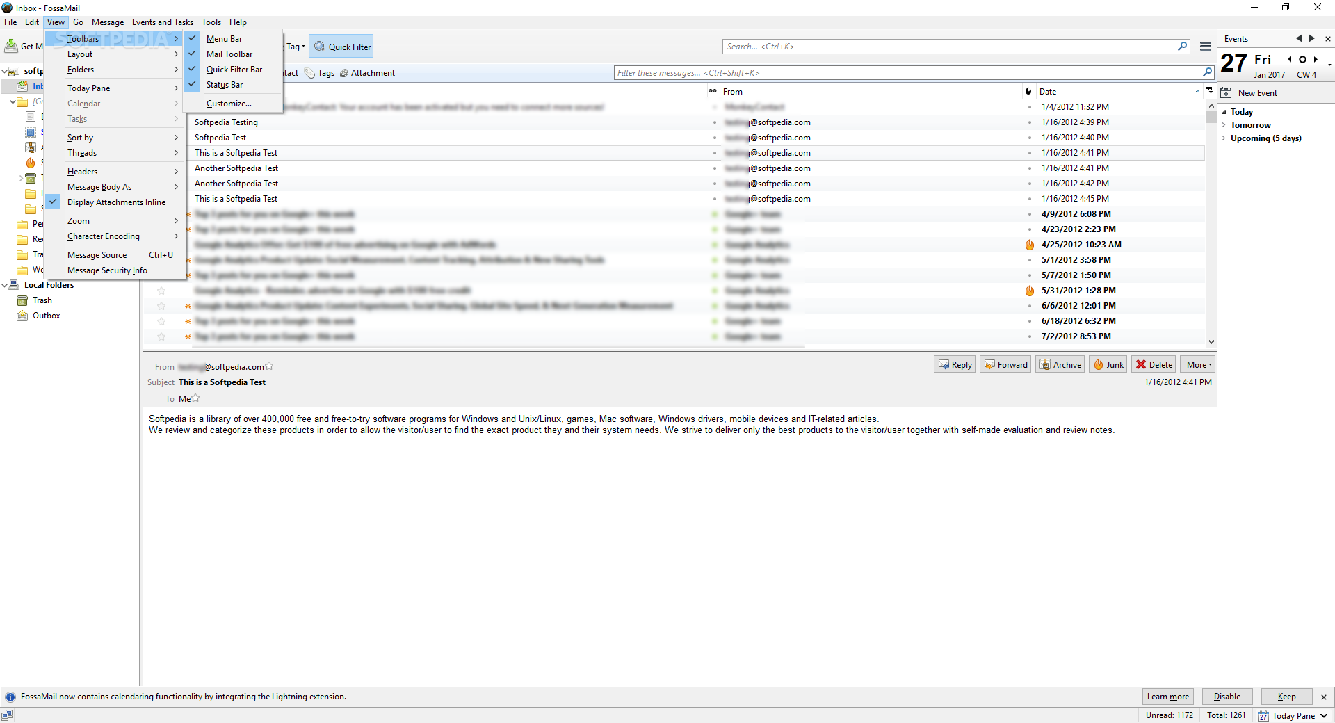Select the Trash folder under Local Folders
The image size is (1335, 723).
pos(42,300)
